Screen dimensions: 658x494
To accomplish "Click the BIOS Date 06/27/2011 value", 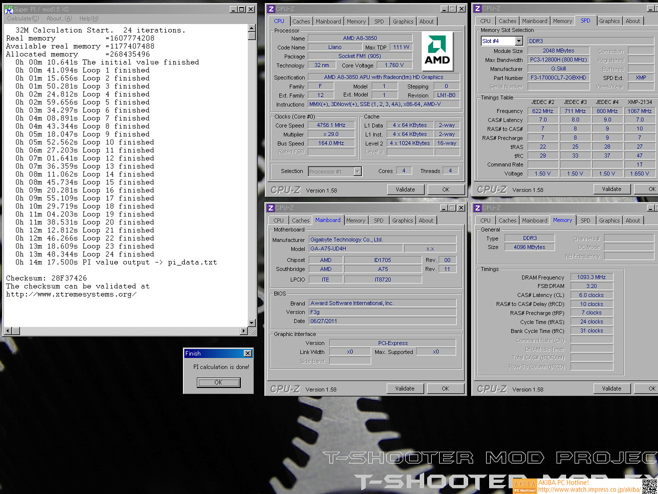I will (x=382, y=321).
